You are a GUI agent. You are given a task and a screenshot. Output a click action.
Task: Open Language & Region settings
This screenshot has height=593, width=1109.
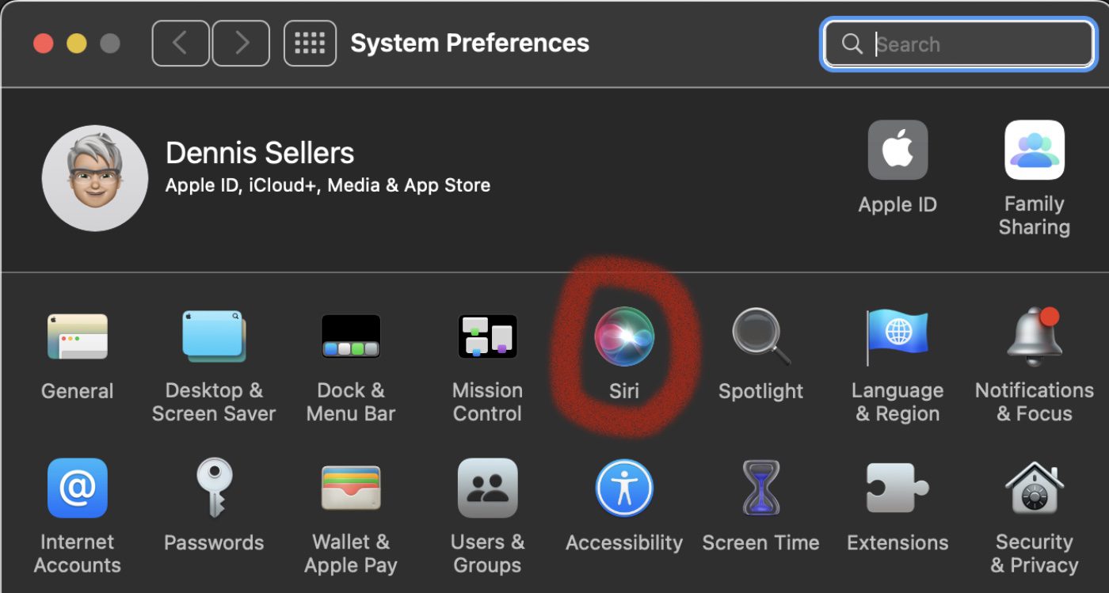[x=897, y=336]
